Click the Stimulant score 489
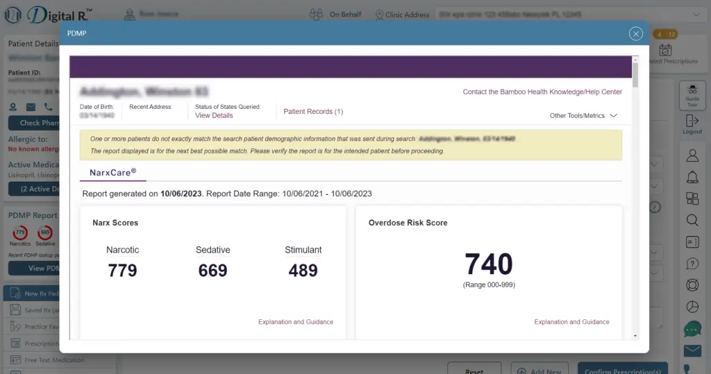711x374 pixels. (x=303, y=271)
